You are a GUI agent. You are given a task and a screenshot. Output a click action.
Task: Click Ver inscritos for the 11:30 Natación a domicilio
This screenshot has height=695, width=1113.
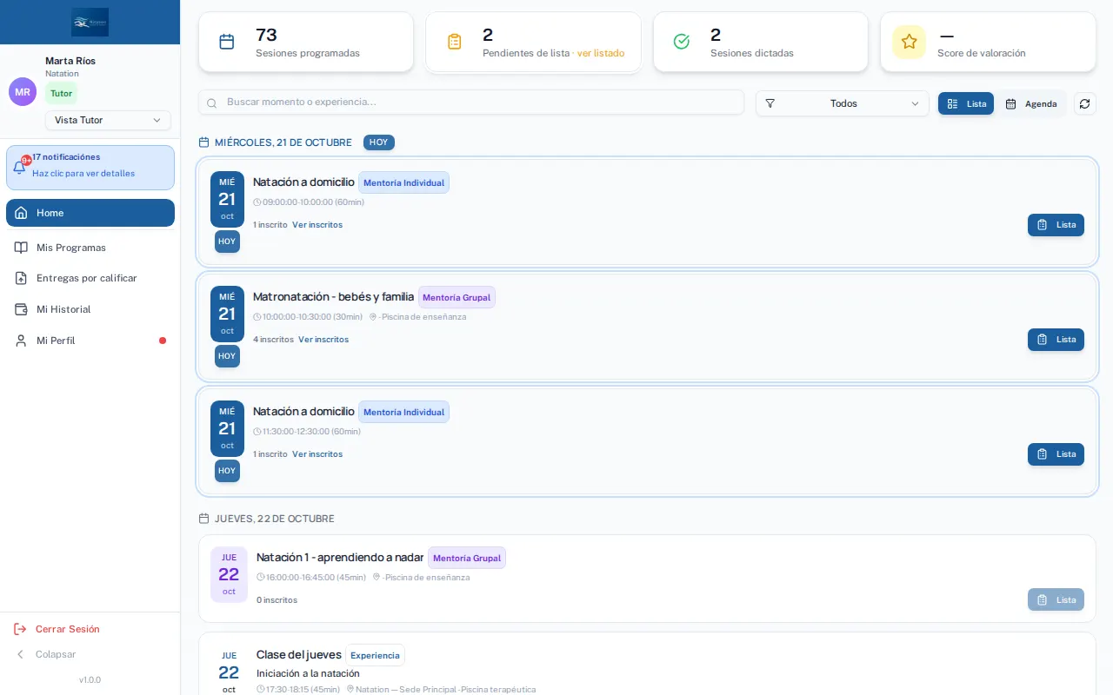[317, 454]
